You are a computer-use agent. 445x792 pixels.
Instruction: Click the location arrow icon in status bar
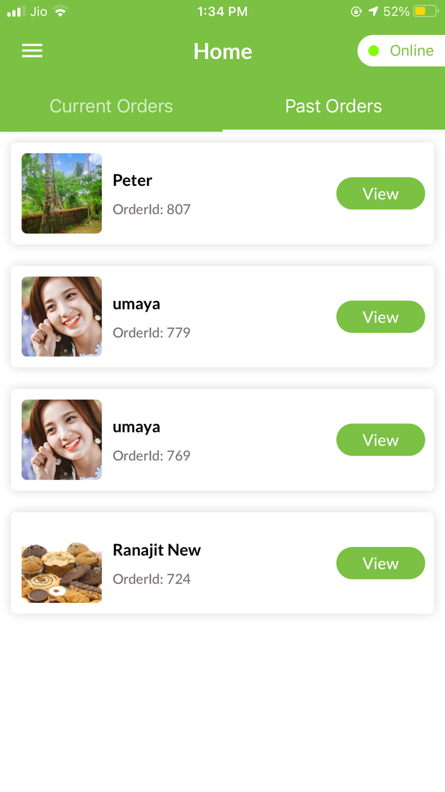[x=374, y=11]
